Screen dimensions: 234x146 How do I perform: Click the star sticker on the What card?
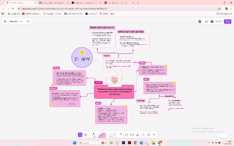point(166,66)
